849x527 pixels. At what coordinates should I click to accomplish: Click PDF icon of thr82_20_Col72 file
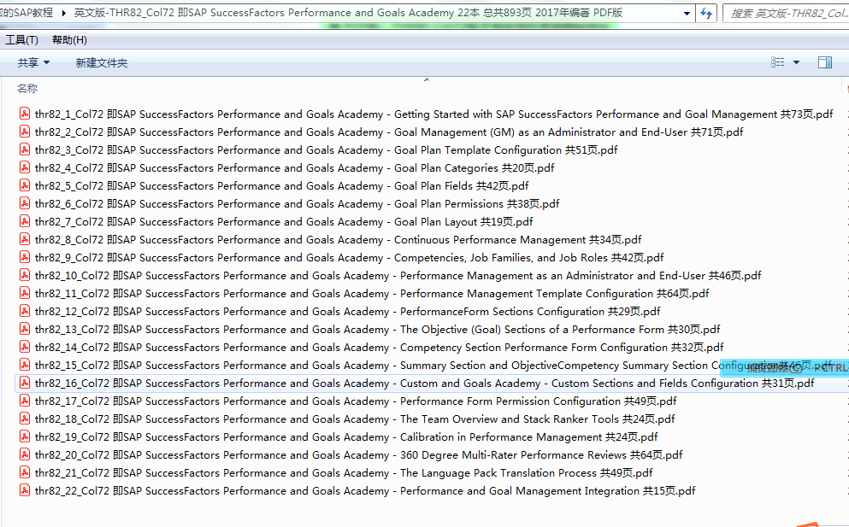click(24, 454)
